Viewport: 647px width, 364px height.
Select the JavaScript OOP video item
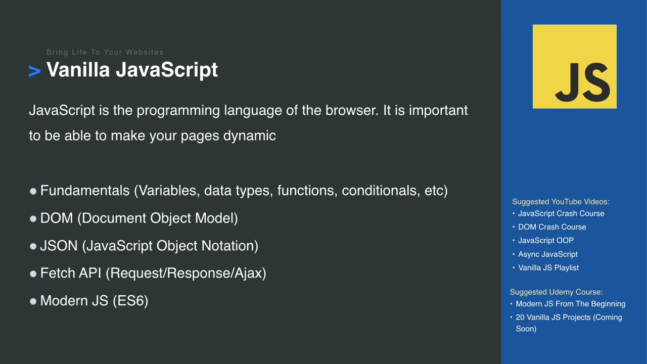click(x=546, y=241)
